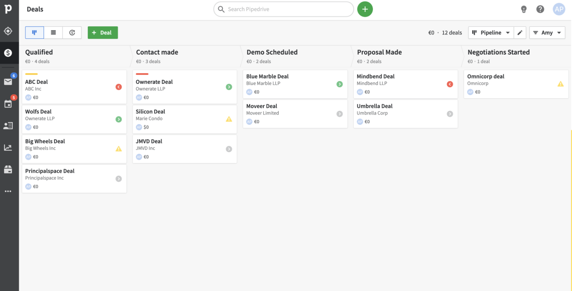The image size is (572, 291).
Task: Open Activities calendar in sidebar
Action: click(8, 104)
